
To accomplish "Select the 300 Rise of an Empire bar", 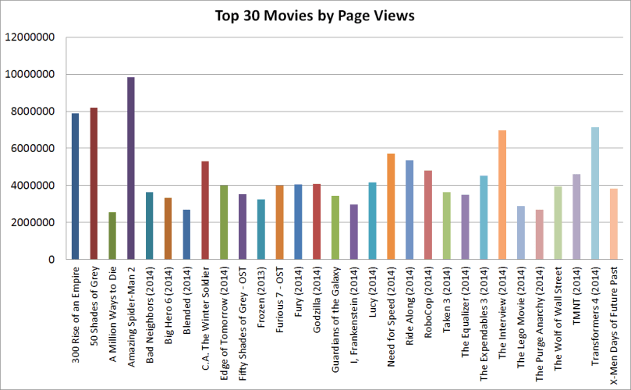I will (75, 186).
